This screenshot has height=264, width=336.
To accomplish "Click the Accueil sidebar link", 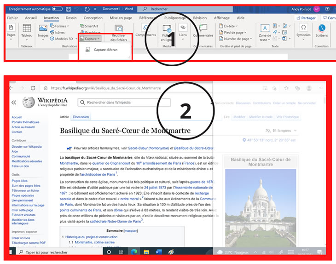I will 17,117.
